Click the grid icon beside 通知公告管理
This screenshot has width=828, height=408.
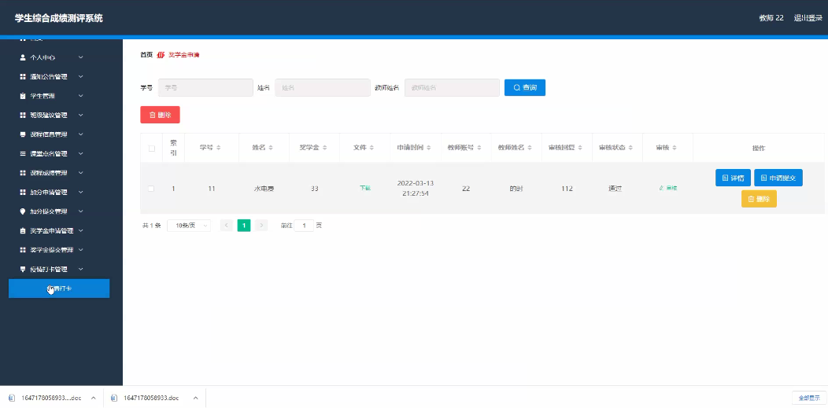point(22,76)
